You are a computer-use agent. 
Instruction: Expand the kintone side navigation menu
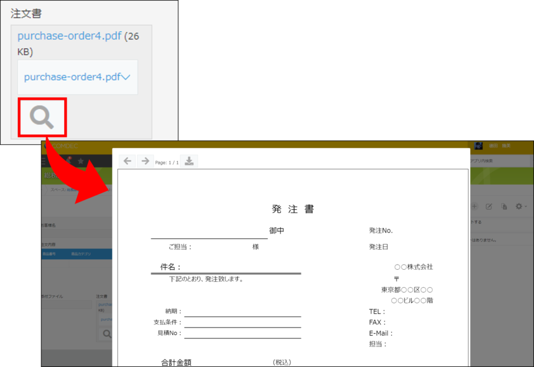coord(44,161)
